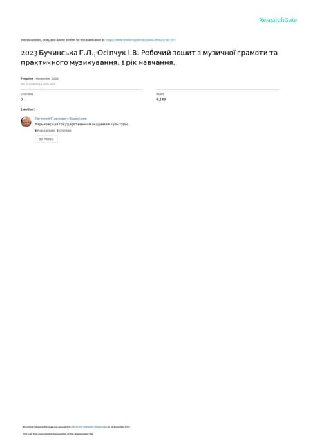
Task: Click the 6,149 reads count
Action: 161,100
